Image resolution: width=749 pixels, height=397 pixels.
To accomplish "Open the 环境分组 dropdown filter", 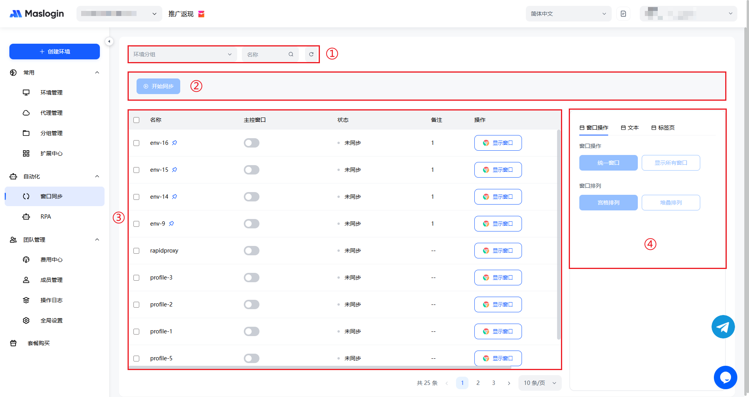I will point(182,54).
